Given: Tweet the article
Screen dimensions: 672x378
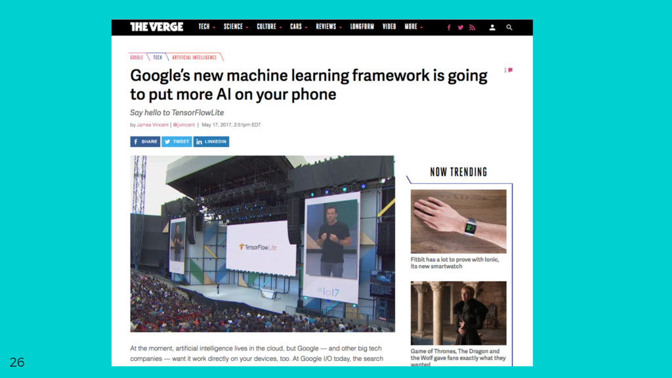Looking at the screenshot, I should point(177,142).
